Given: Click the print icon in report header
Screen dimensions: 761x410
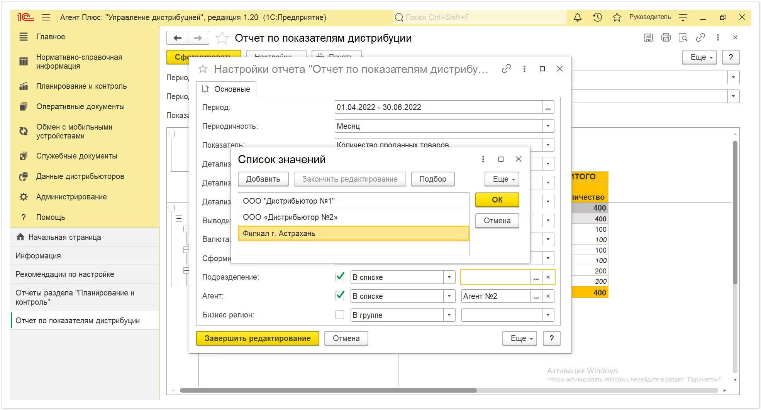Looking at the screenshot, I should pos(666,37).
